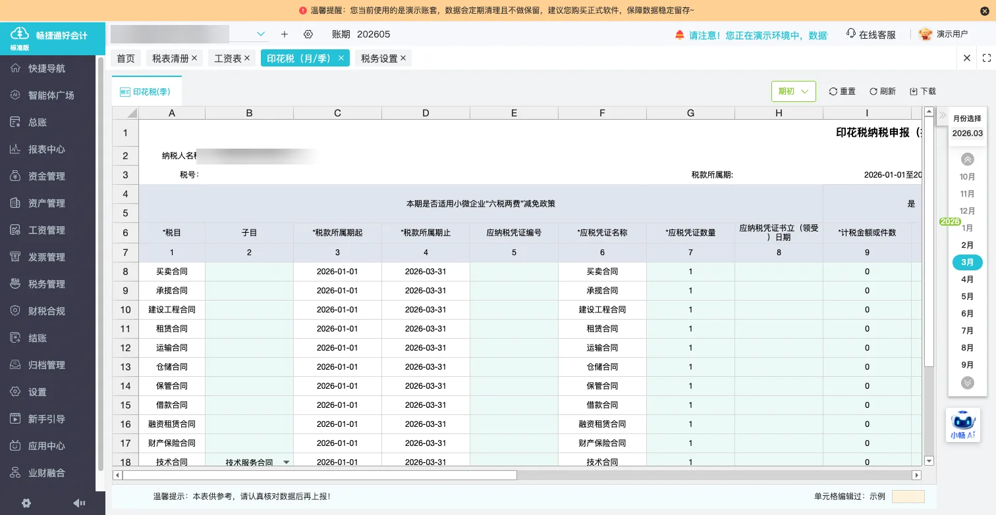Open 应用中心 in the sidebar

[47, 446]
